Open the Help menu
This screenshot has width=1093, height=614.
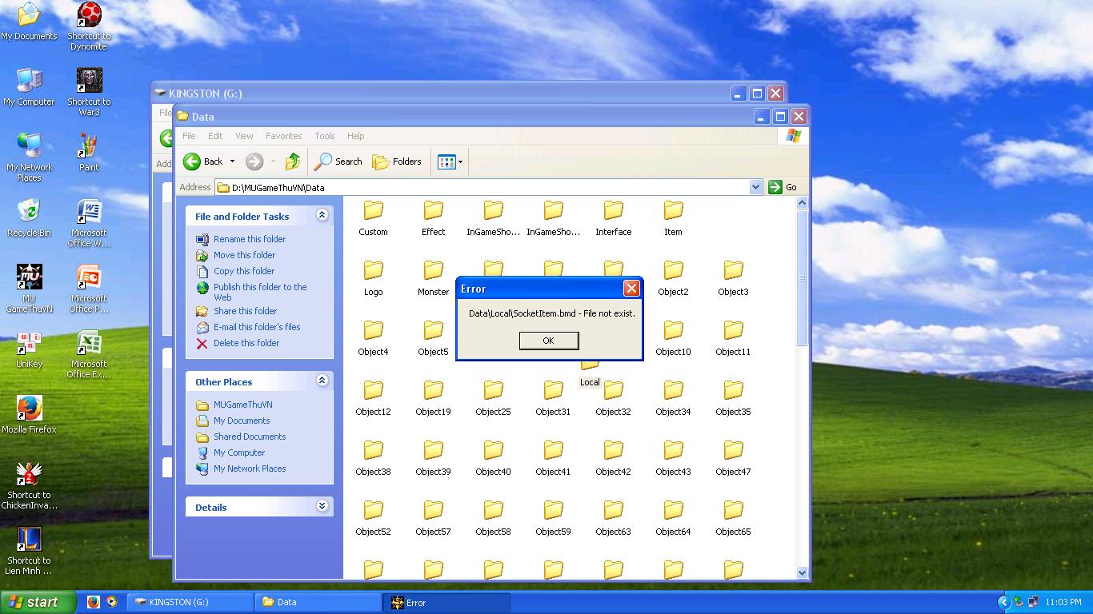(356, 136)
